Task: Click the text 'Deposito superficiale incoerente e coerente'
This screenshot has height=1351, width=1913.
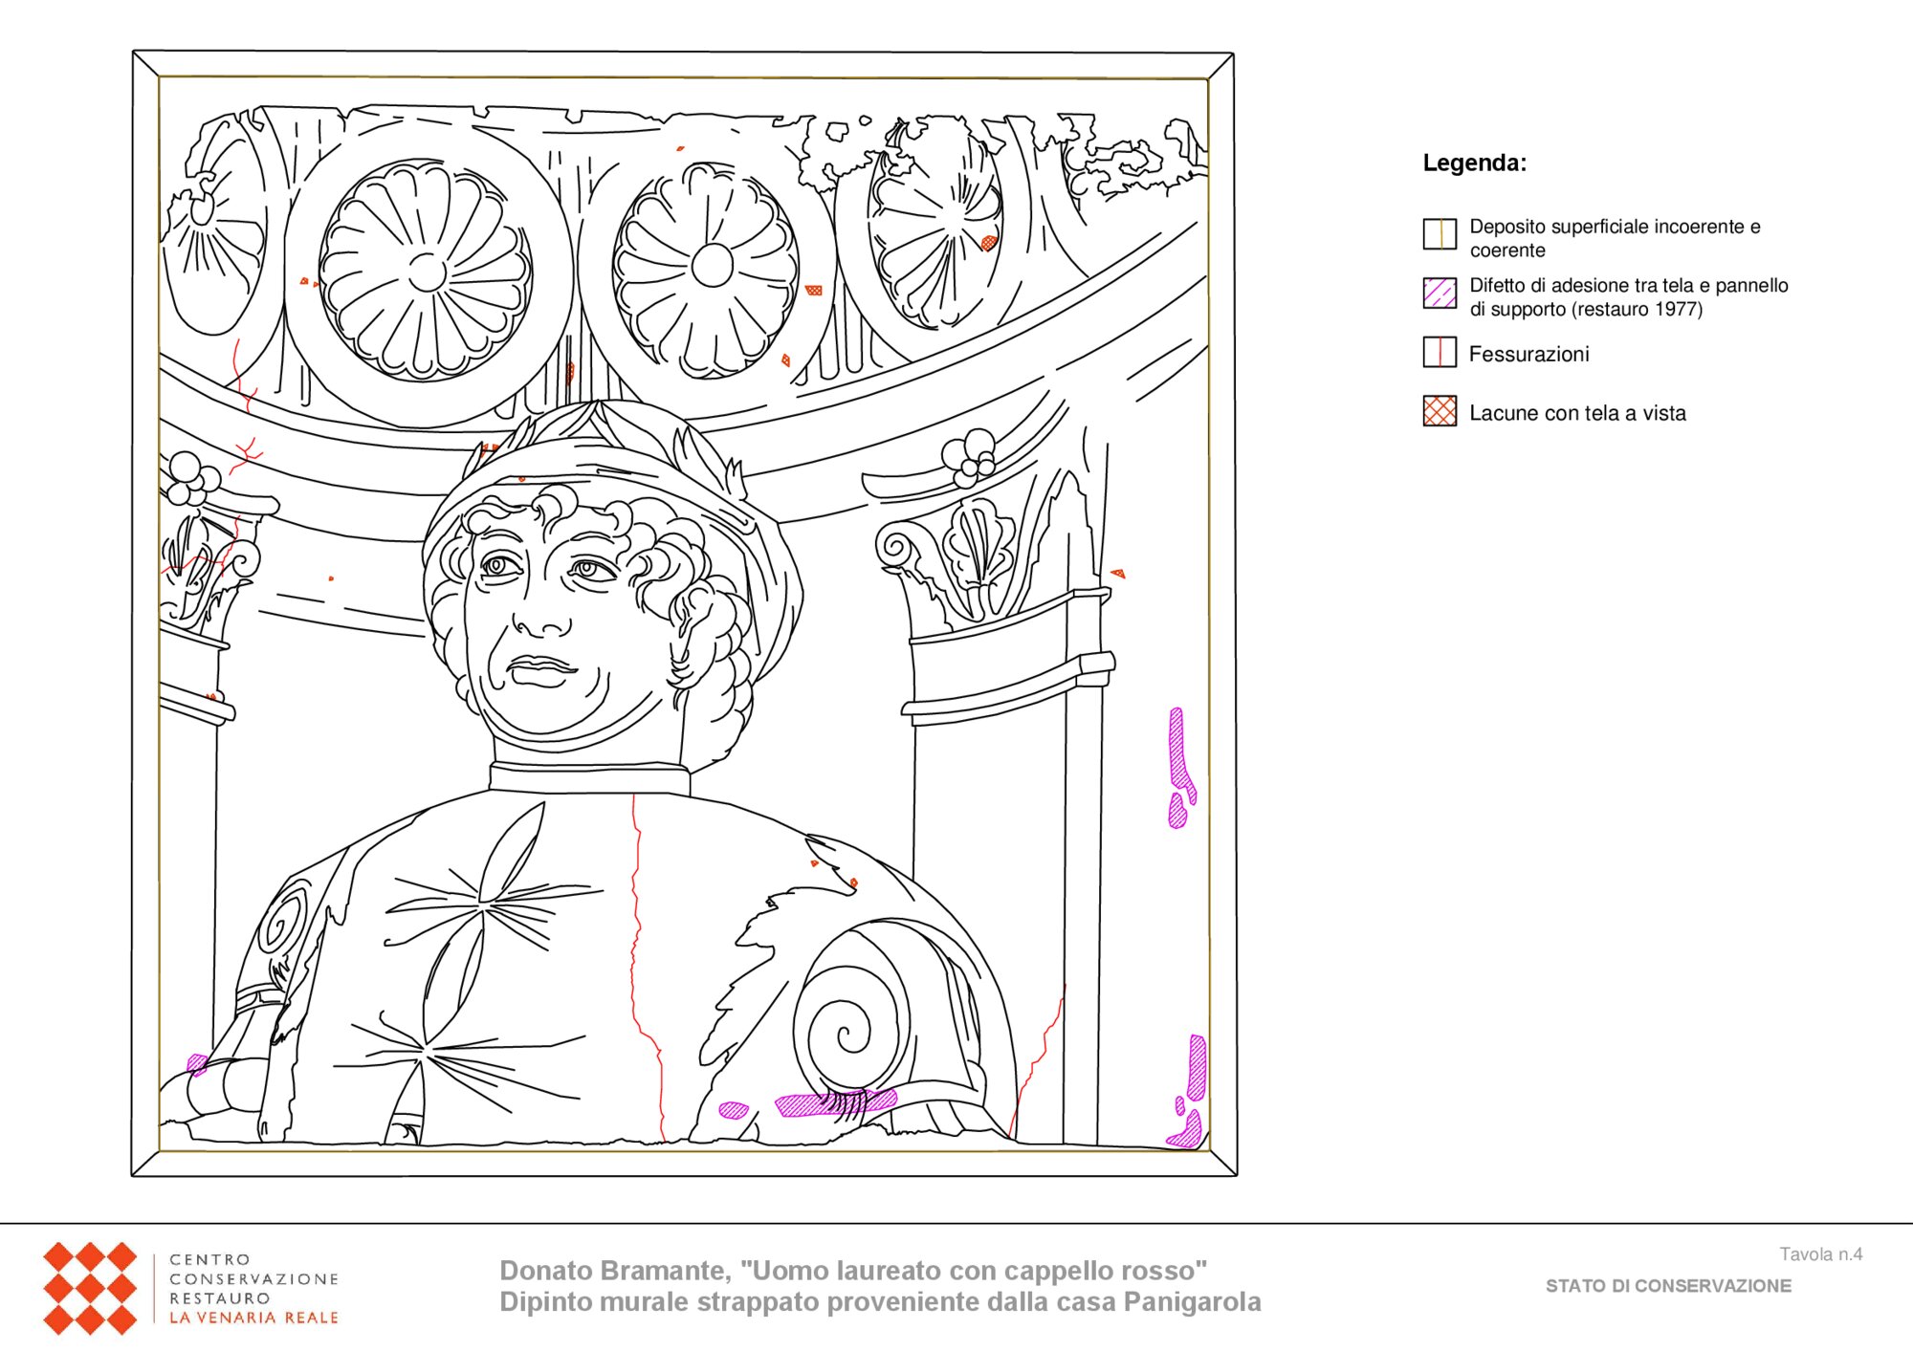Action: [1615, 238]
